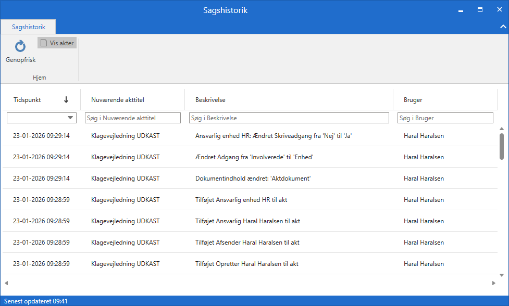This screenshot has height=306, width=509.
Task: Select the 'Ændret Skriveadgang fra Nej til Ja' description
Action: click(x=274, y=136)
